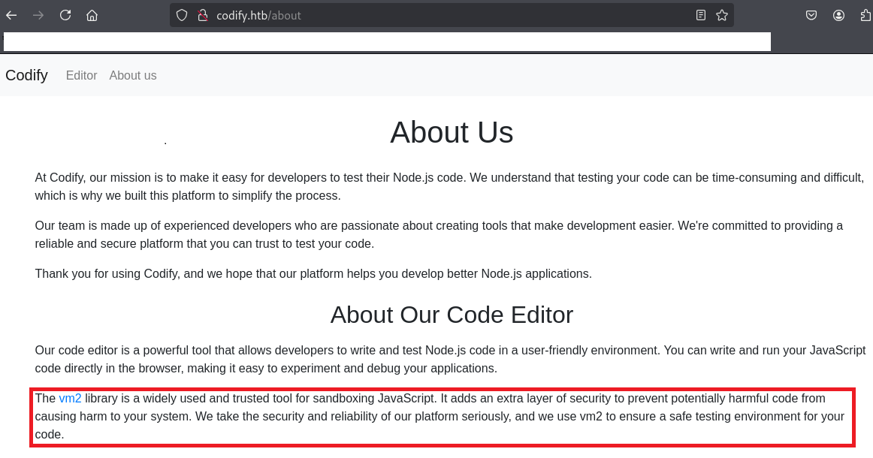Click the "About Us" main heading
This screenshot has width=873, height=458.
pos(452,133)
